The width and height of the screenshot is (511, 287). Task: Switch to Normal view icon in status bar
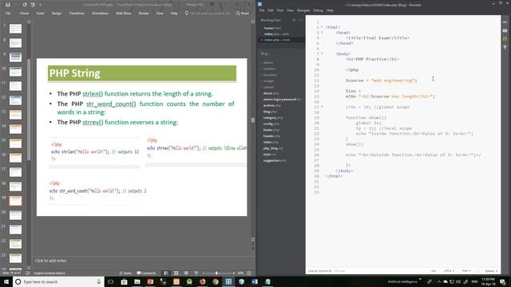tap(166, 273)
